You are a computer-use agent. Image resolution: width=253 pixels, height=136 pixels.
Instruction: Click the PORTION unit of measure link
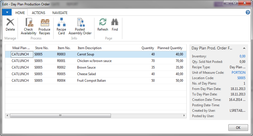[238, 73]
